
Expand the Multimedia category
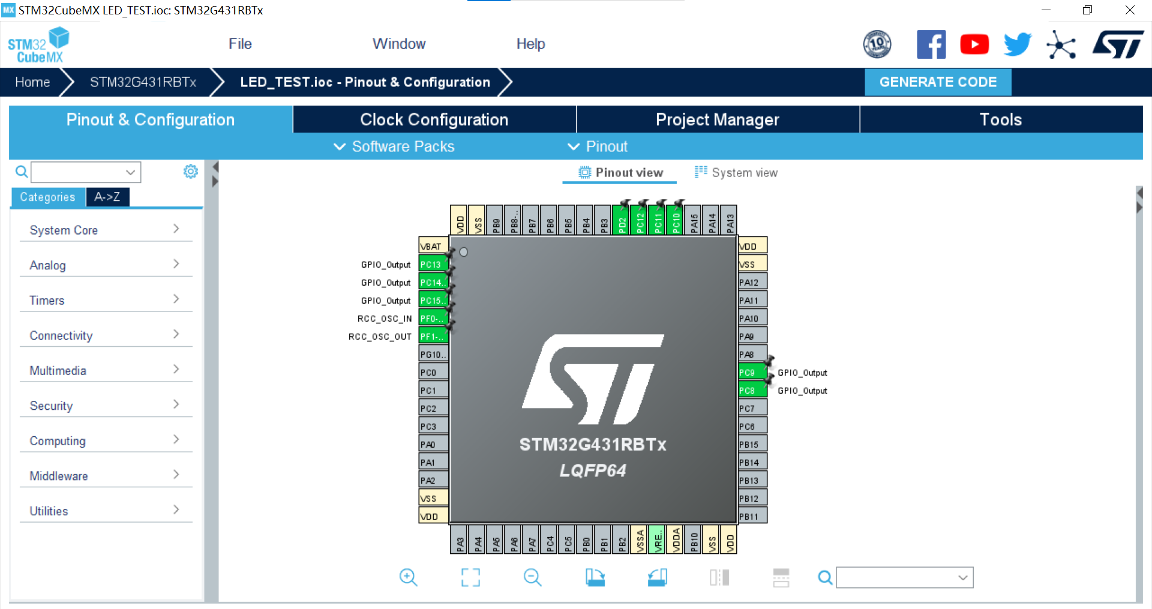(106, 370)
